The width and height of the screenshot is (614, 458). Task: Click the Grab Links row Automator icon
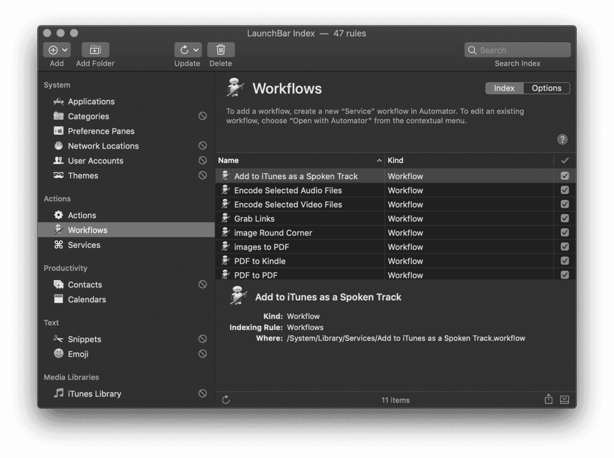tap(225, 218)
